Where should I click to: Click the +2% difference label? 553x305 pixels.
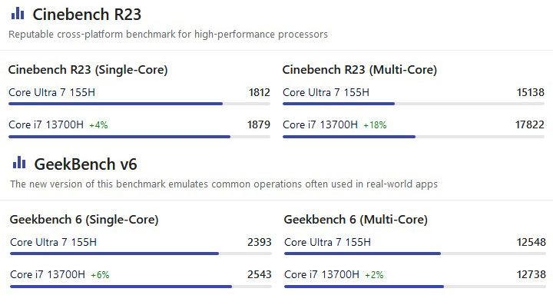coord(374,275)
